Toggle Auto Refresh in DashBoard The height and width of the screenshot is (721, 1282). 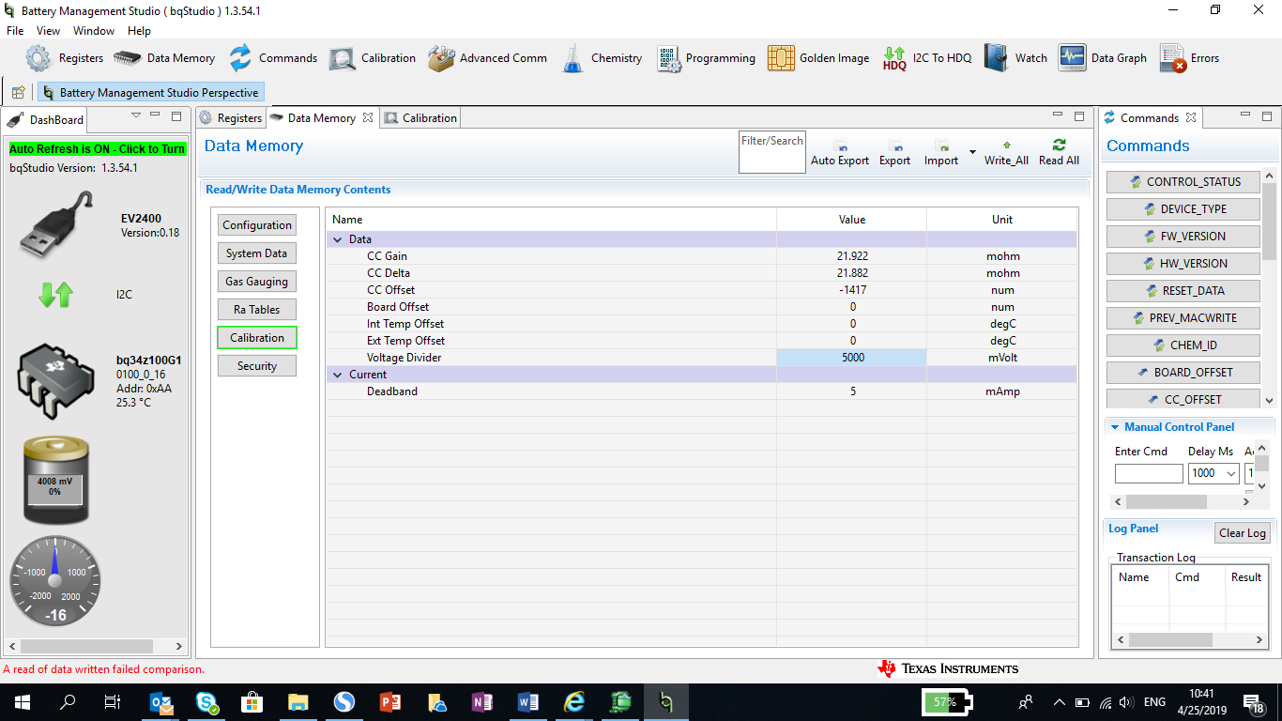98,149
